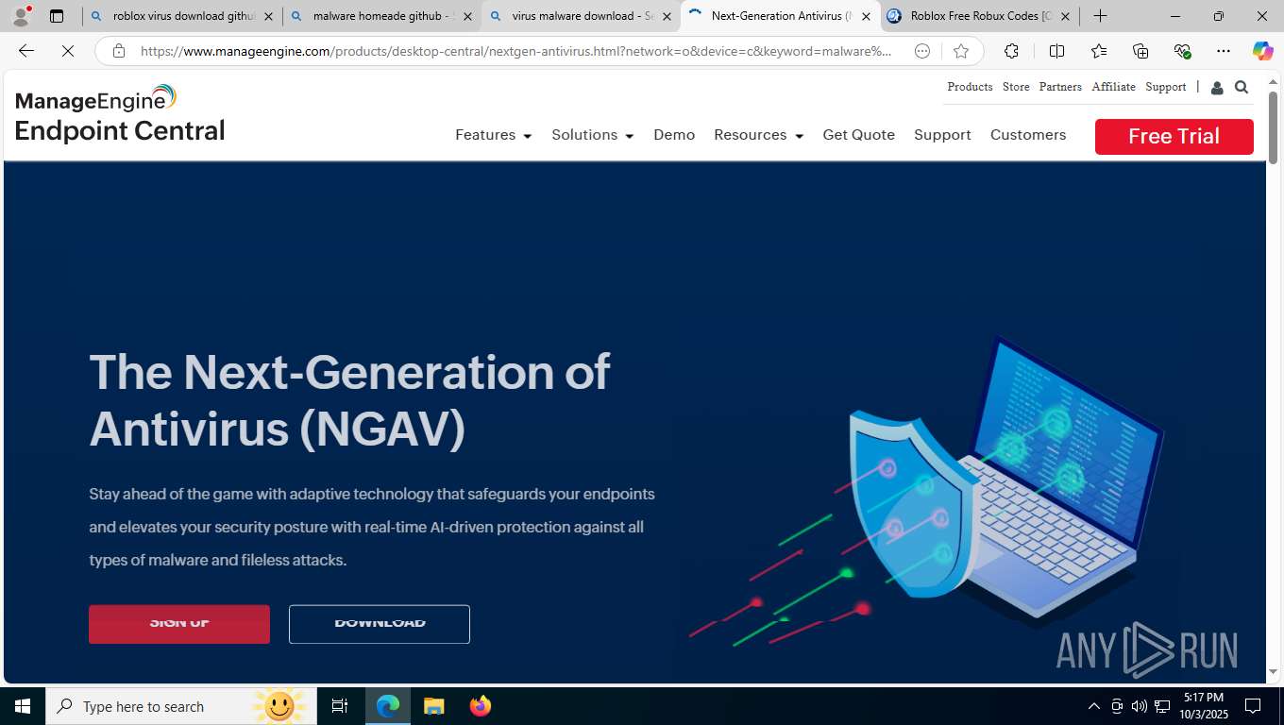Viewport: 1284px width, 725px height.
Task: Open the taskbar clock and date
Action: click(1203, 706)
